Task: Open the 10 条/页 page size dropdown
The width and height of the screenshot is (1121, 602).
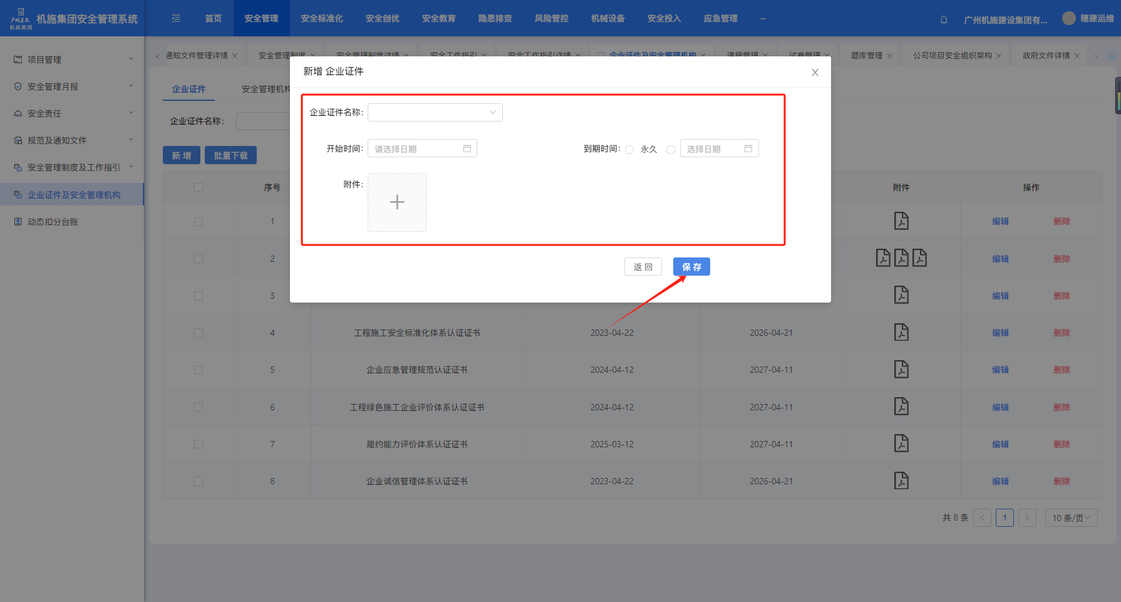Action: coord(1071,518)
